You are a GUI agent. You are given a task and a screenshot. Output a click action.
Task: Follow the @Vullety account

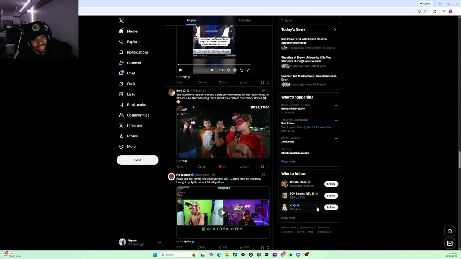[331, 208]
